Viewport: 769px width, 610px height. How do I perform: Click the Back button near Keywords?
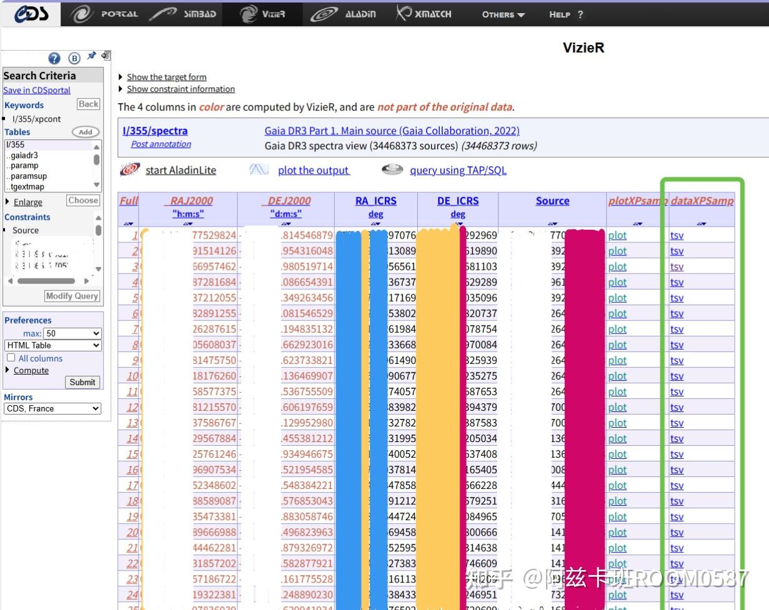[89, 104]
